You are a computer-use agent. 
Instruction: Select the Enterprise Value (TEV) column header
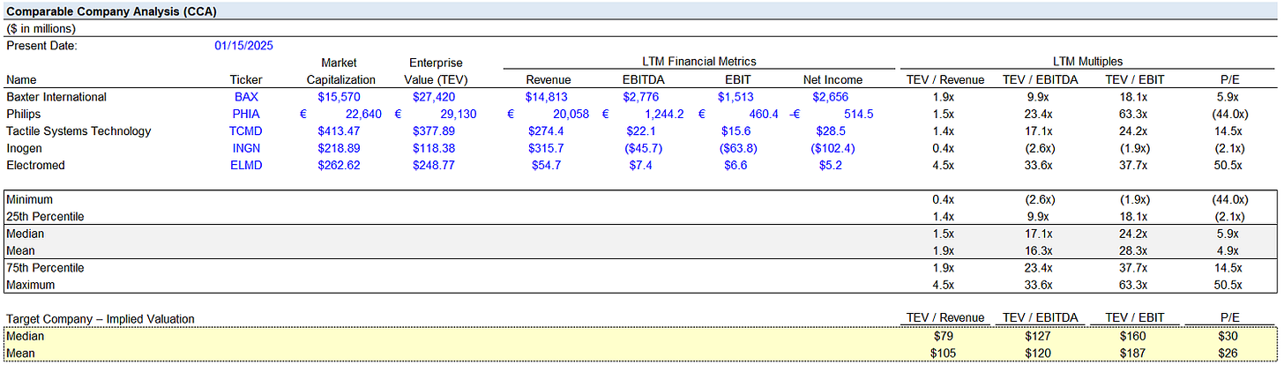436,71
